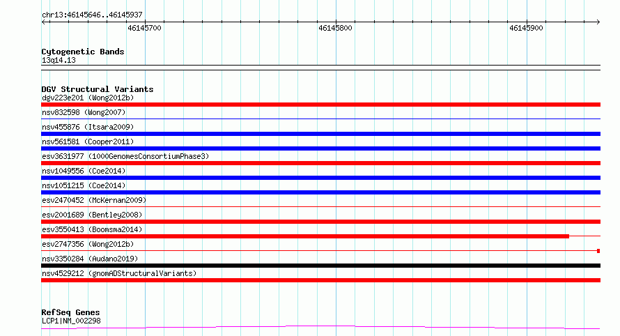Click the Cytogenetic Bands track title
The height and width of the screenshot is (336, 620).
pyautogui.click(x=83, y=52)
